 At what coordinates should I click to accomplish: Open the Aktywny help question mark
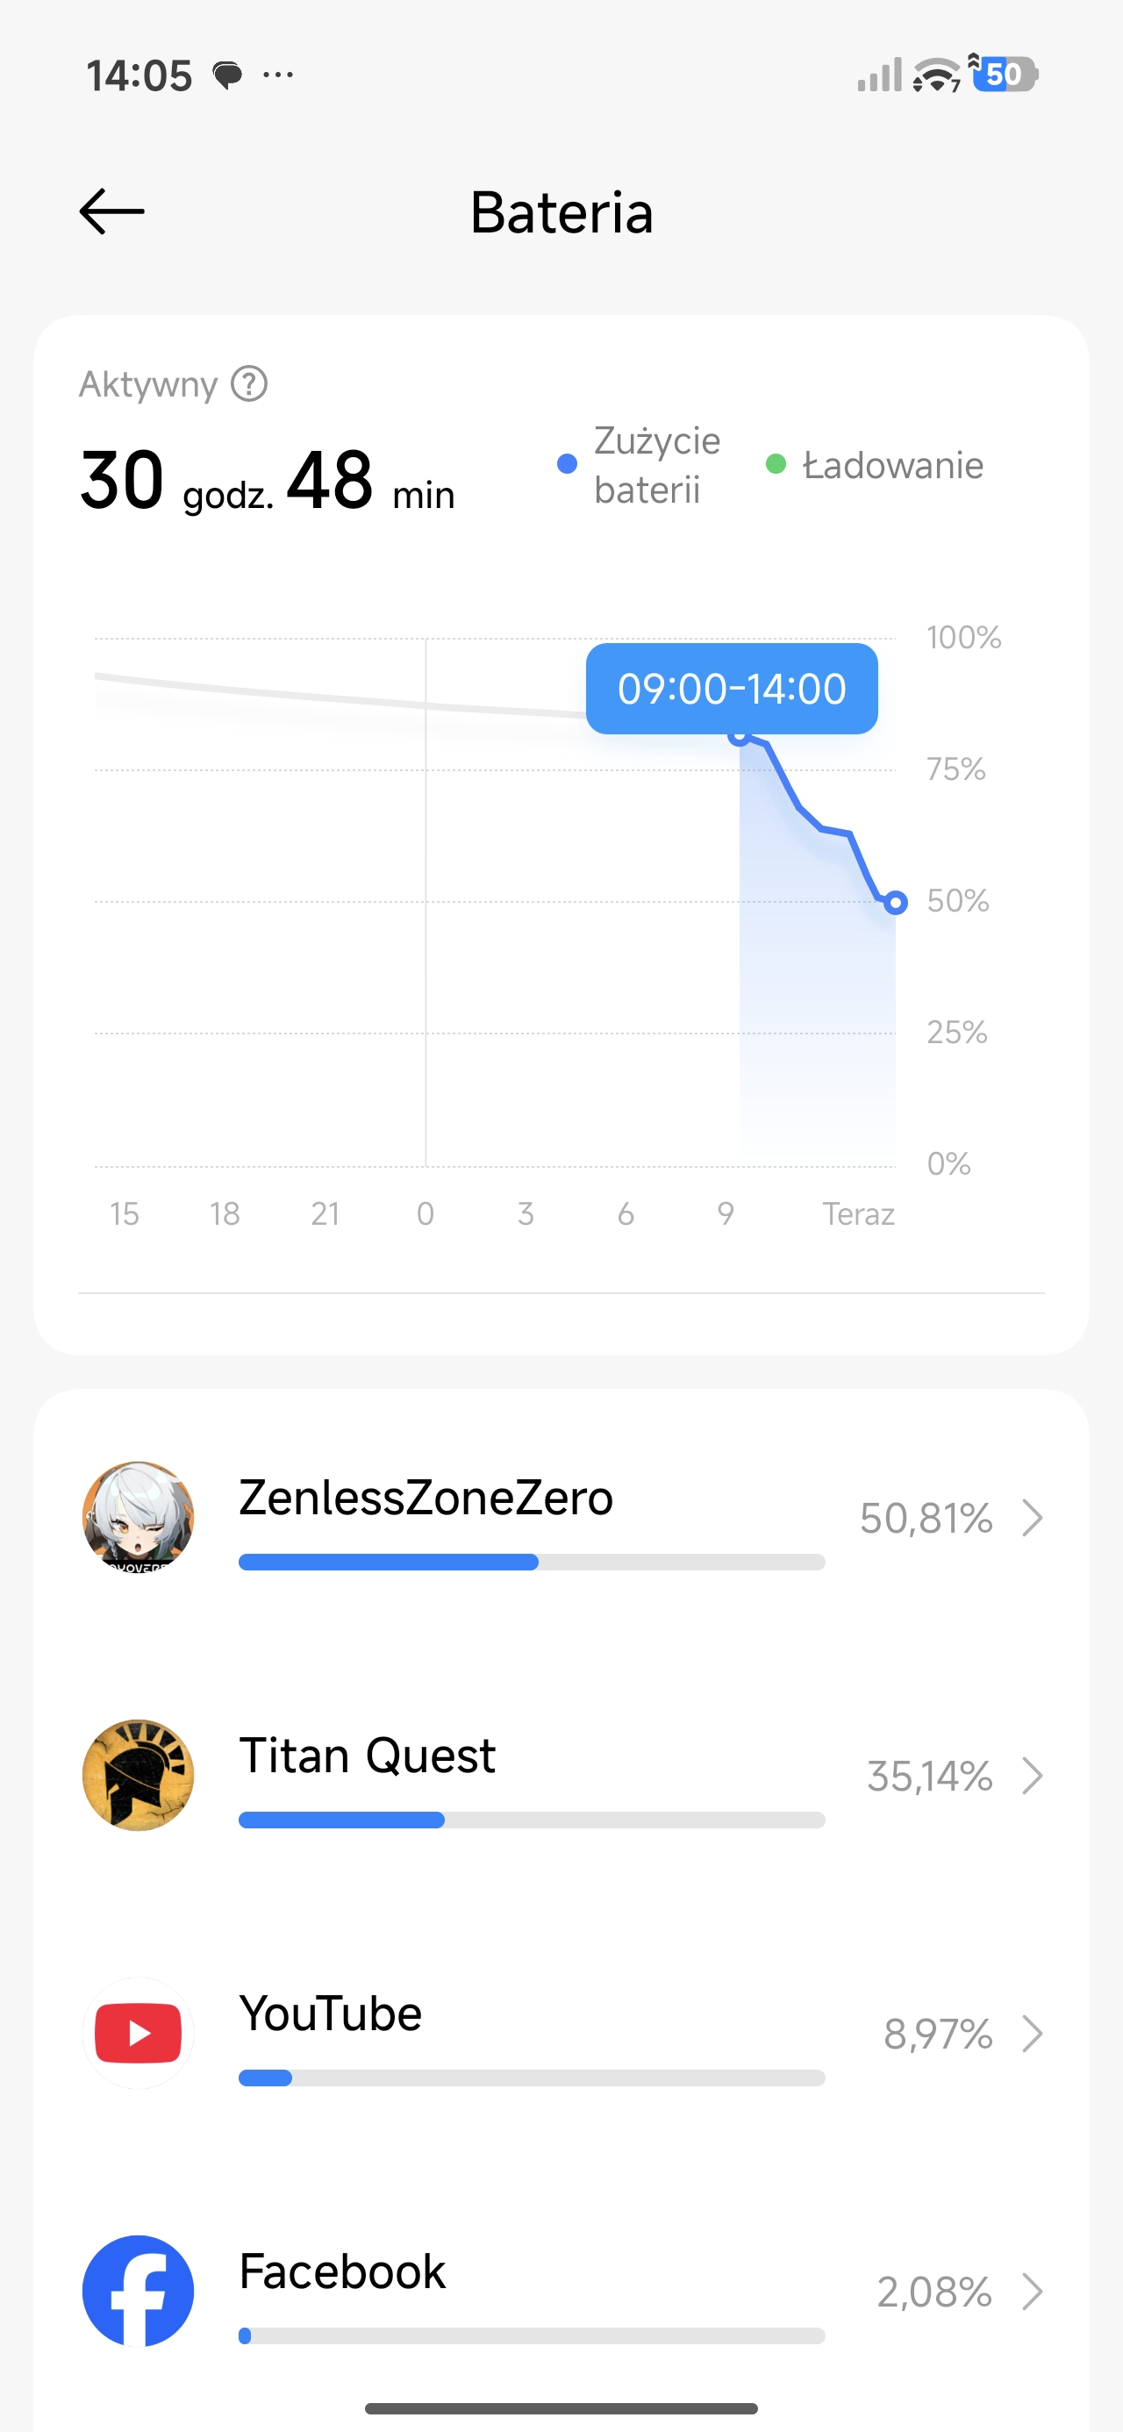pos(249,384)
